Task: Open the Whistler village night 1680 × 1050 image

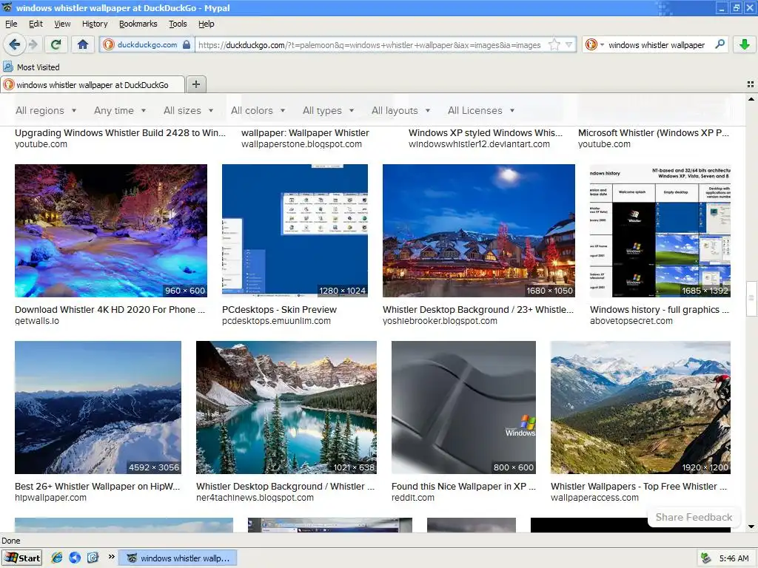Action: pos(479,231)
